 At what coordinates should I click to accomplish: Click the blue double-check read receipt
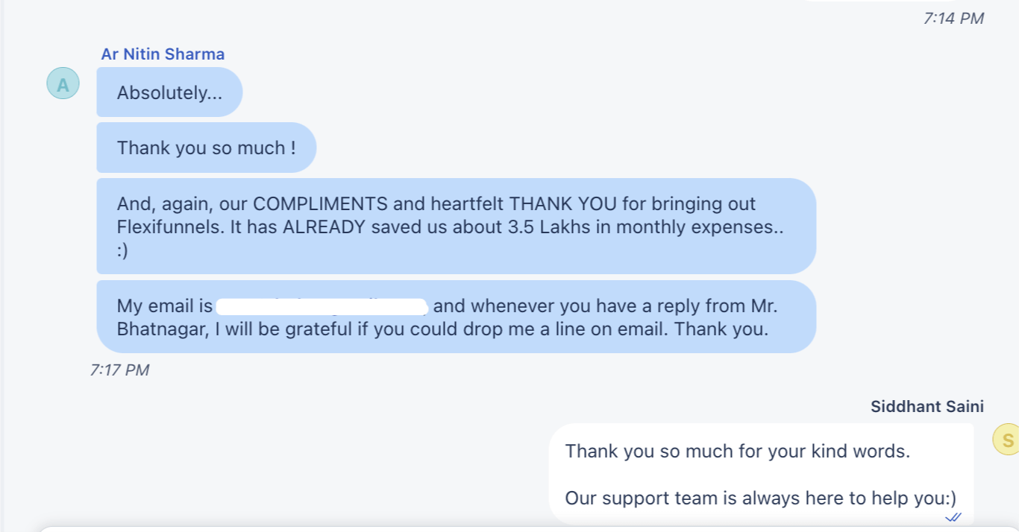pyautogui.click(x=953, y=517)
